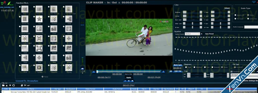Adjust White - Level slider handle
Screen dimensions: 258x93
[x=192, y=23]
